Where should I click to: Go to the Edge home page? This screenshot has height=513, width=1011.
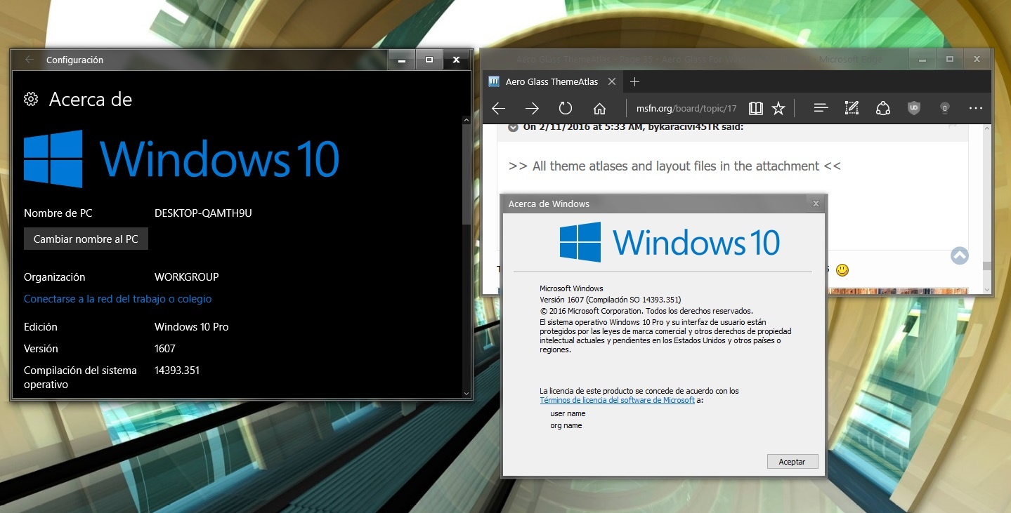[x=599, y=108]
